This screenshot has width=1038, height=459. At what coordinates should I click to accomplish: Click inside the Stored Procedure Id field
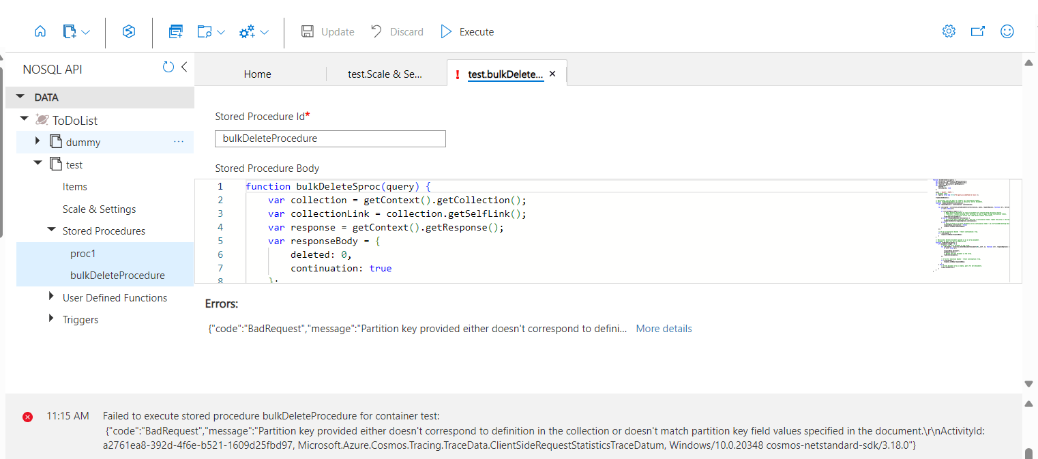point(330,138)
